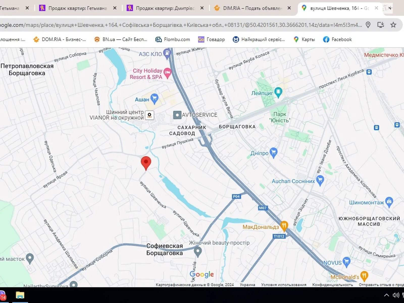Close the Продаж квартир: Дмитрівс tab

click(x=202, y=8)
